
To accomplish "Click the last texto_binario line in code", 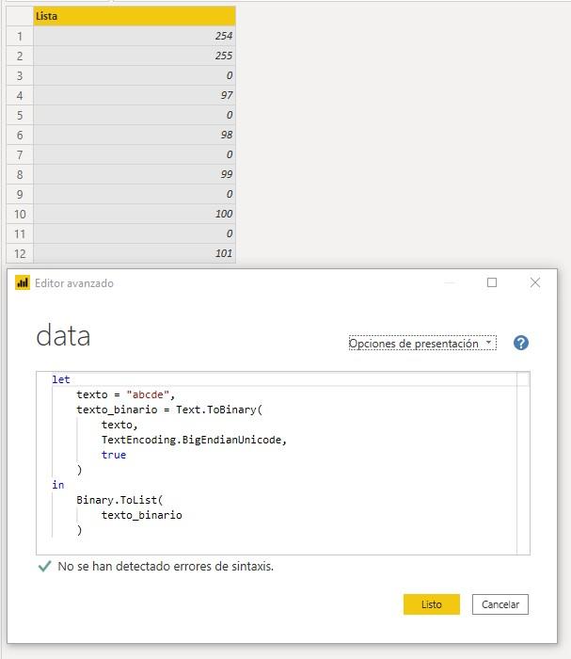I will [x=141, y=515].
